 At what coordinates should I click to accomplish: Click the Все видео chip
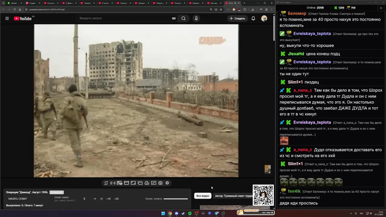click(x=203, y=196)
